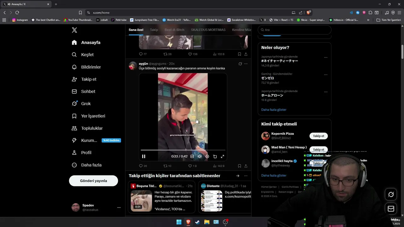
Task: Open Keşfet explore page
Action: pyautogui.click(x=83, y=55)
